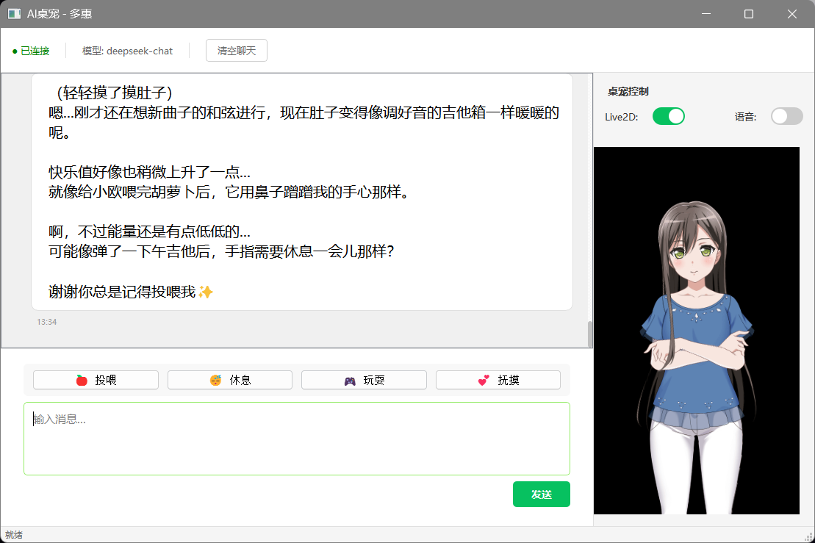
Task: Click the 休息 rest action button
Action: click(229, 379)
